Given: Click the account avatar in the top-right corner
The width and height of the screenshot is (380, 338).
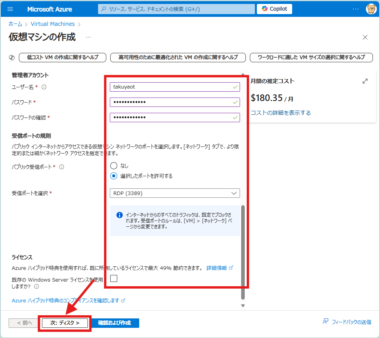Looking at the screenshot, I should click(x=371, y=9).
